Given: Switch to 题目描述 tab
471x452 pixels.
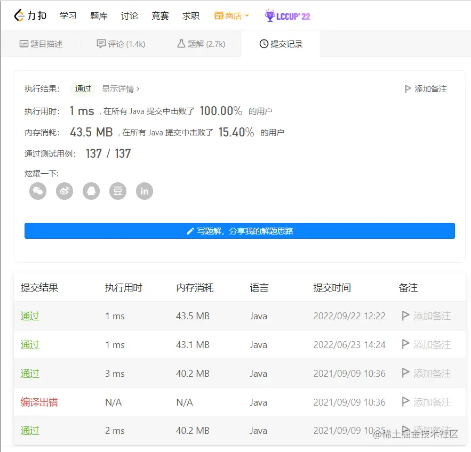Looking at the screenshot, I should [x=41, y=44].
